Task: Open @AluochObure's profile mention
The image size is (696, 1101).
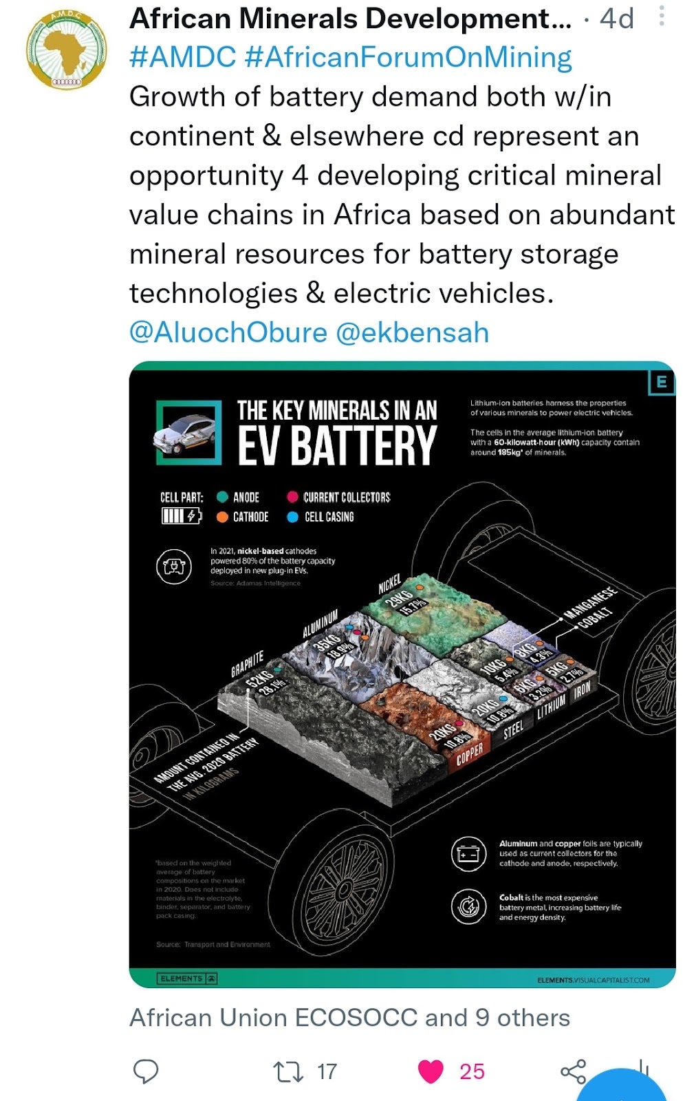Action: (x=228, y=332)
